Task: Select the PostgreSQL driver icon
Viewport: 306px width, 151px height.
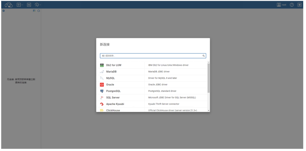Action: tap(102, 91)
